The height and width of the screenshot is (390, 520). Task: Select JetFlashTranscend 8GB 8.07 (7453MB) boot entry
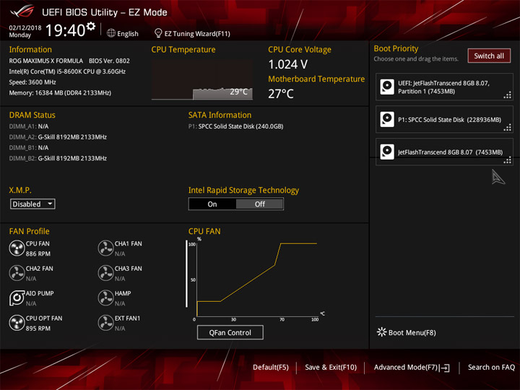444,152
